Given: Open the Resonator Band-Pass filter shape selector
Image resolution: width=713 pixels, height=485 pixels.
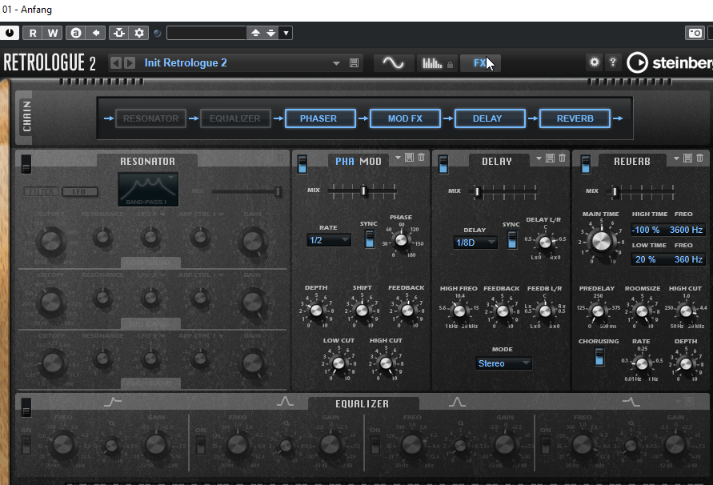Looking at the screenshot, I should pyautogui.click(x=148, y=189).
